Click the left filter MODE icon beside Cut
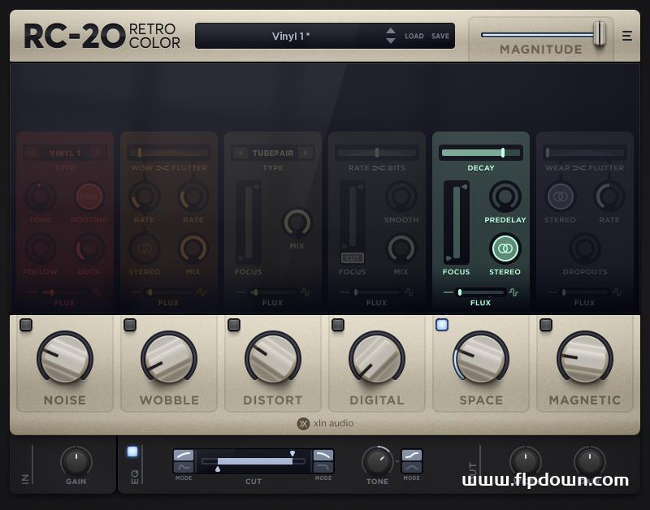The height and width of the screenshot is (510, 650). click(185, 460)
